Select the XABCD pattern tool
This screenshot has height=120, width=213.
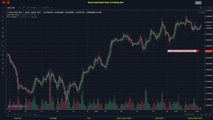click(3, 28)
